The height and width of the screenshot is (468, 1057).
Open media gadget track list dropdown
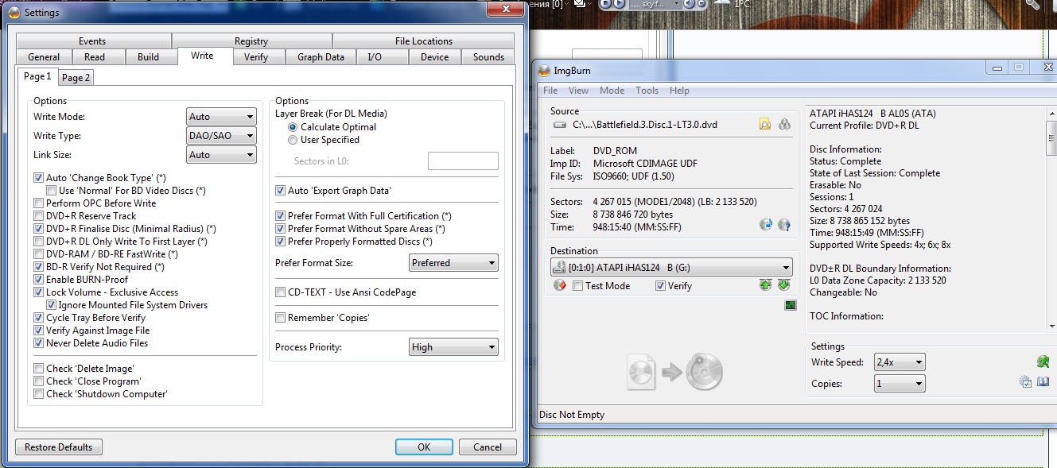pyautogui.click(x=676, y=4)
